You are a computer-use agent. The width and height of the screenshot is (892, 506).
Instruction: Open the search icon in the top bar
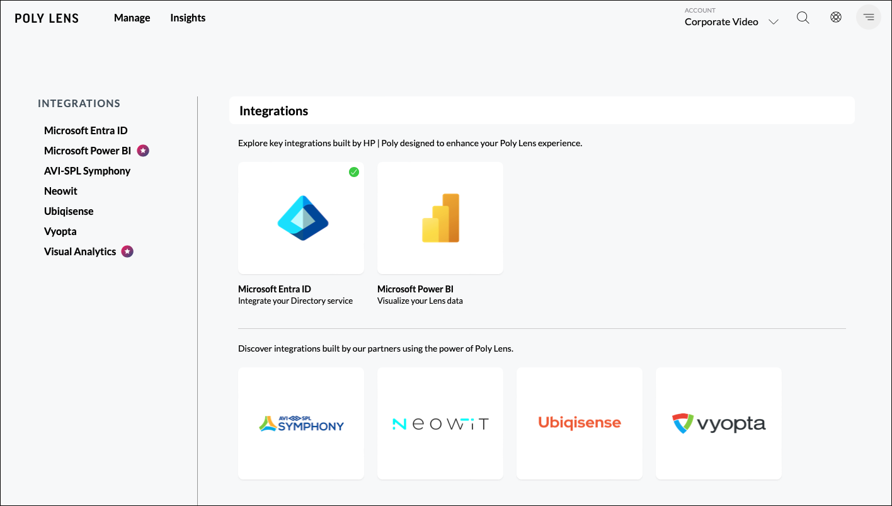point(803,17)
